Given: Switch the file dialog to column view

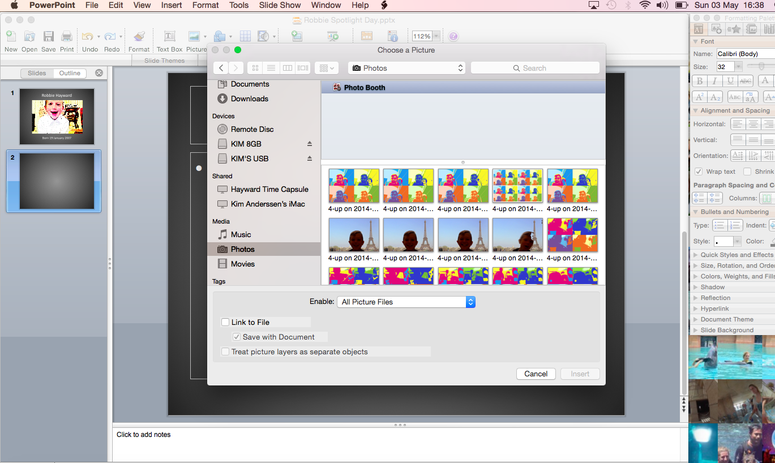Looking at the screenshot, I should tap(288, 68).
